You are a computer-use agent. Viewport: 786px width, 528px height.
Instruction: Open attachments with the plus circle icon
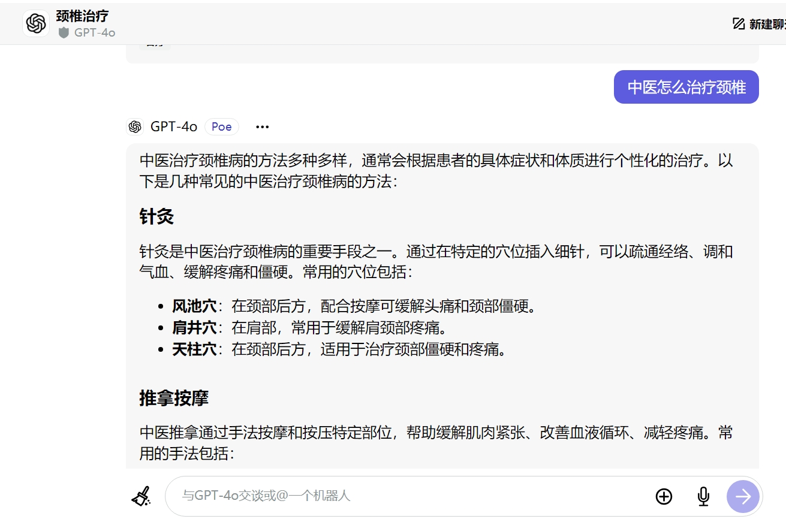[664, 496]
